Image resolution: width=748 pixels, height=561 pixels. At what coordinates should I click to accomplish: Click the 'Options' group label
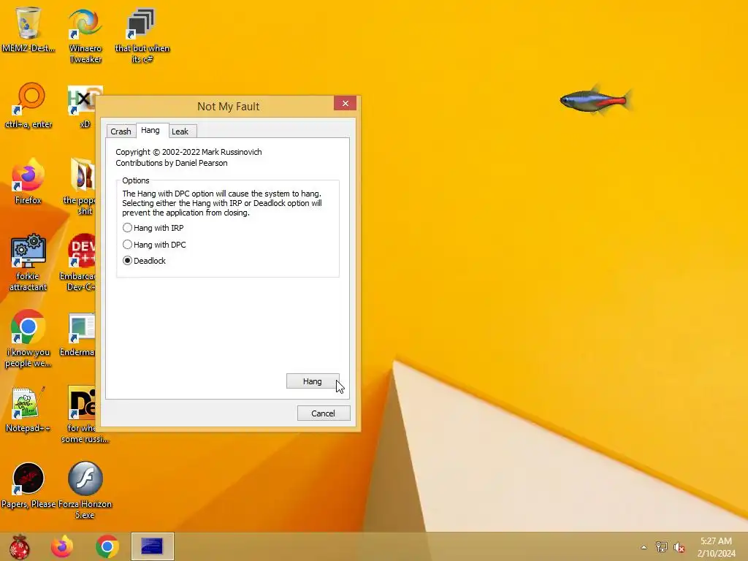pyautogui.click(x=135, y=180)
